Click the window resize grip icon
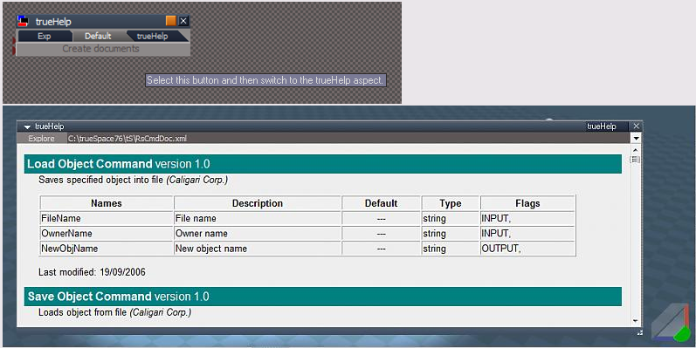696x348 pixels. [639, 332]
